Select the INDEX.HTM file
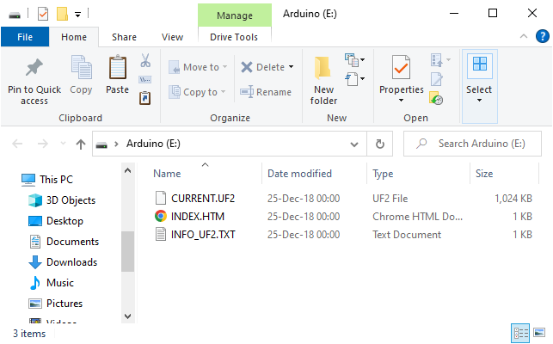This screenshot has width=553, height=344. pos(198,216)
